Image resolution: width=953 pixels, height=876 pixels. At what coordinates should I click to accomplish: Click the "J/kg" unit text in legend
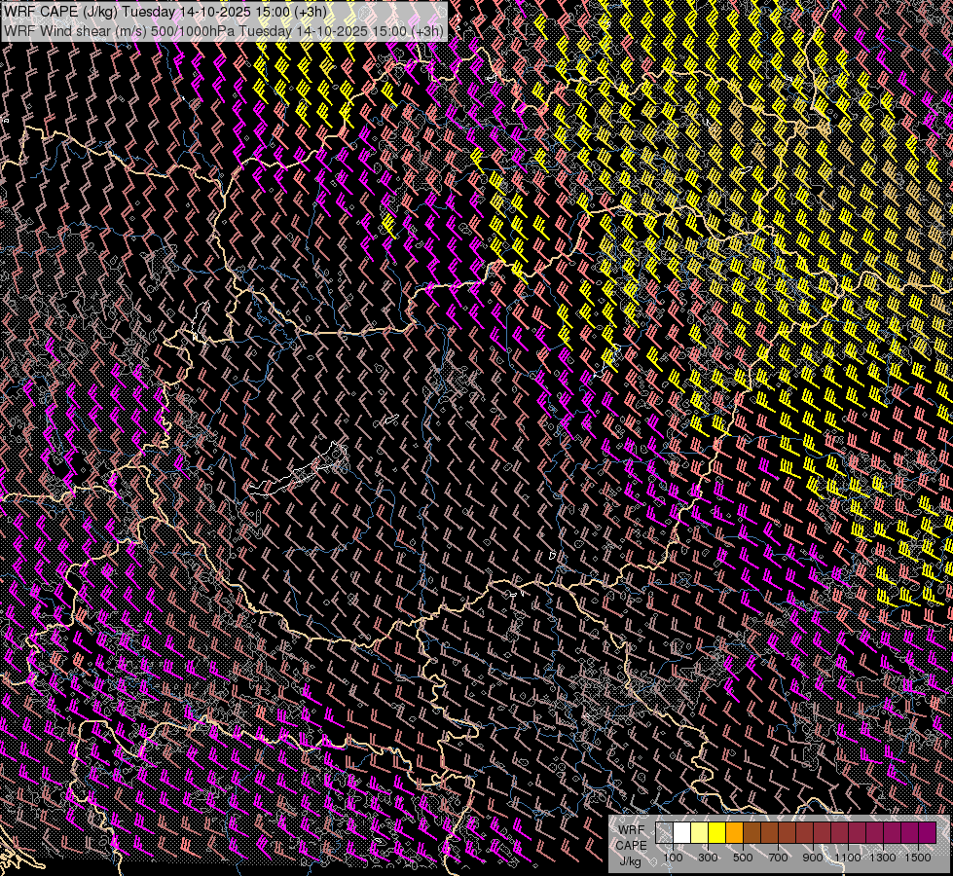click(x=630, y=860)
